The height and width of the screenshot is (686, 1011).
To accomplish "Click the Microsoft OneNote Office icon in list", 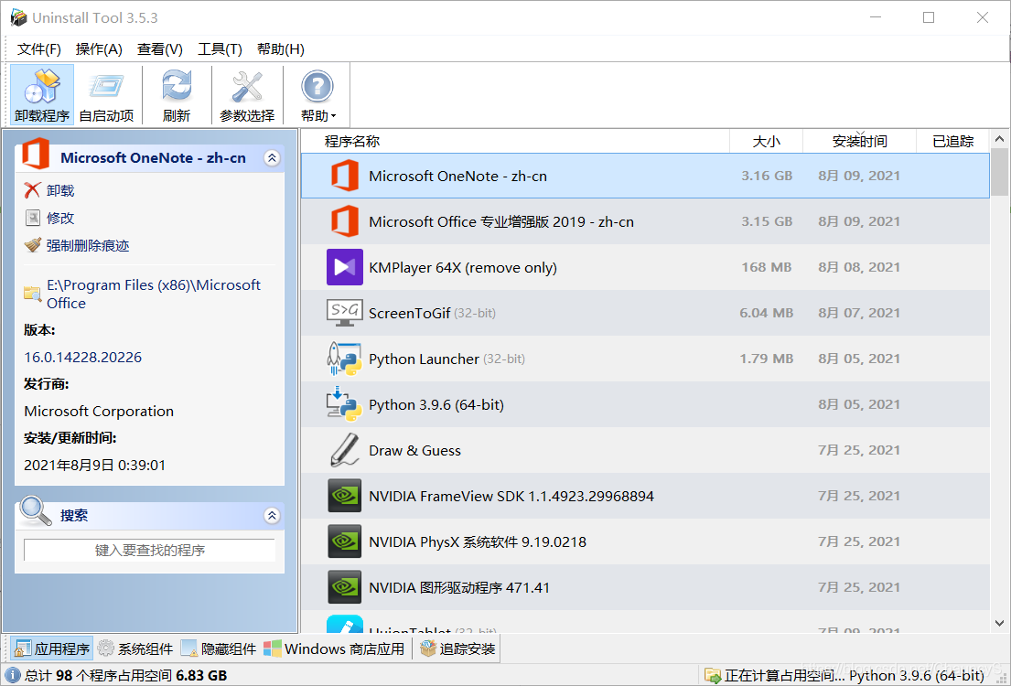I will [x=344, y=176].
